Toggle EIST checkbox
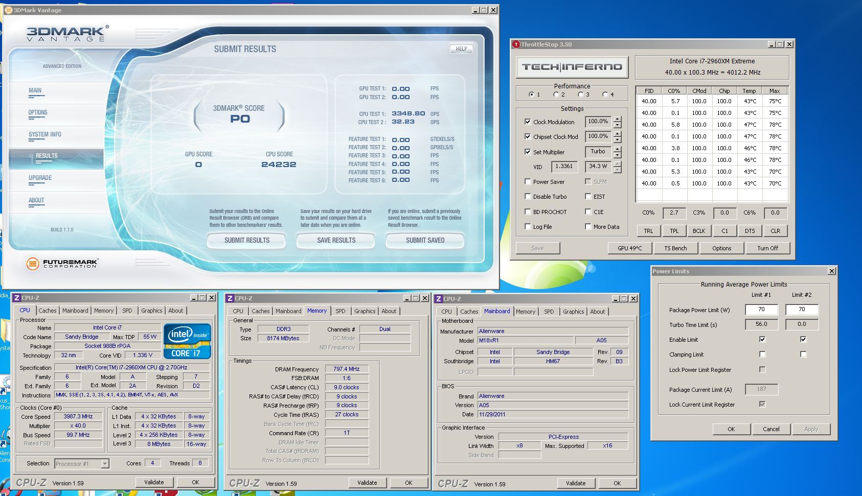Image resolution: width=862 pixels, height=496 pixels. [x=588, y=197]
